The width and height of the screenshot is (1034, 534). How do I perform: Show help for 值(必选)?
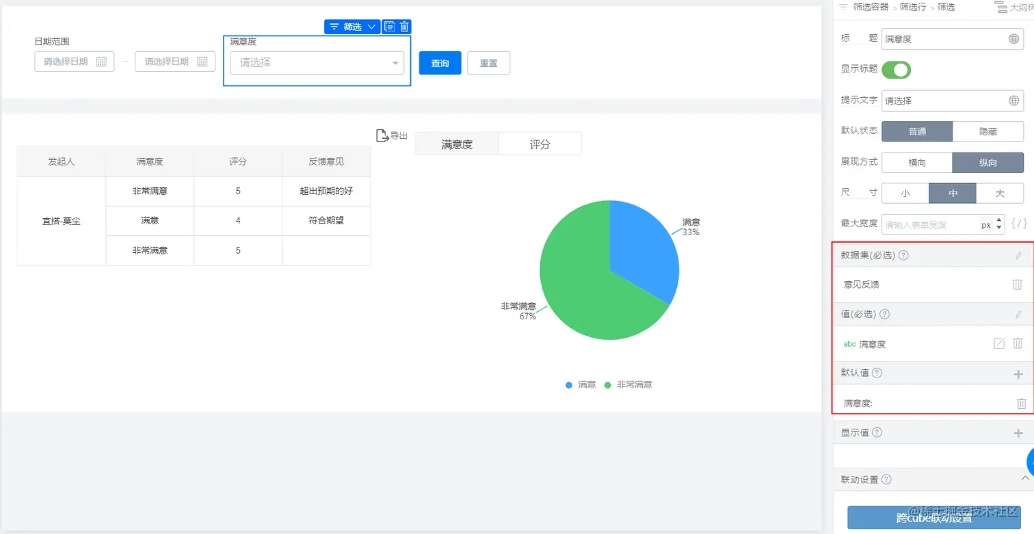click(x=884, y=315)
